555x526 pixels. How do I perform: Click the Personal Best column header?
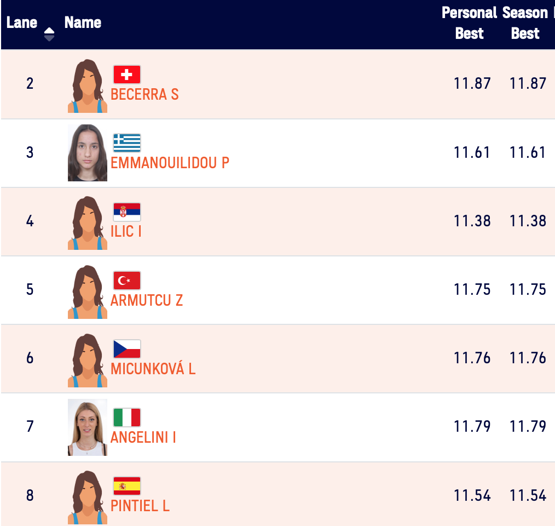coord(469,23)
